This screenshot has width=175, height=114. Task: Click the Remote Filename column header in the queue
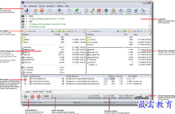(84, 76)
